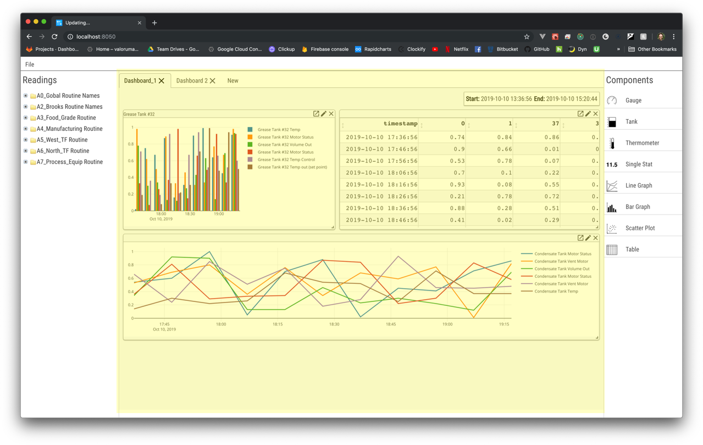The image size is (703, 445).
Task: Close the Dashboard_1 tab
Action: click(162, 81)
